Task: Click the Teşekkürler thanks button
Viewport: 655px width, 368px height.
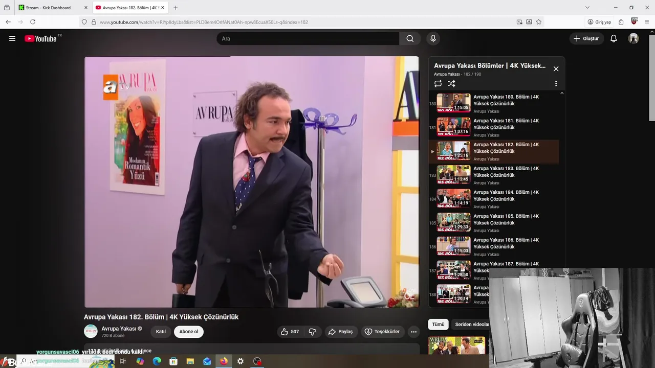Action: tap(382, 332)
